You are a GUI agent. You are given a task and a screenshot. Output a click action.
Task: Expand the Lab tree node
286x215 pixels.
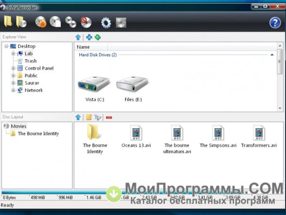click(x=13, y=54)
